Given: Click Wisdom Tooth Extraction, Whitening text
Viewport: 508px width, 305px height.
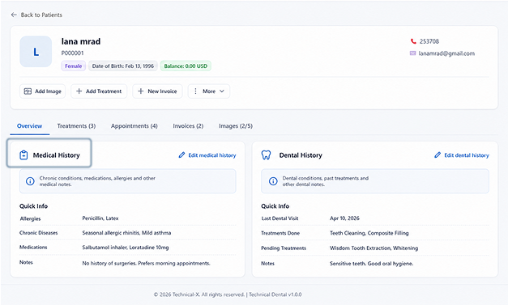Looking at the screenshot, I should (x=374, y=248).
